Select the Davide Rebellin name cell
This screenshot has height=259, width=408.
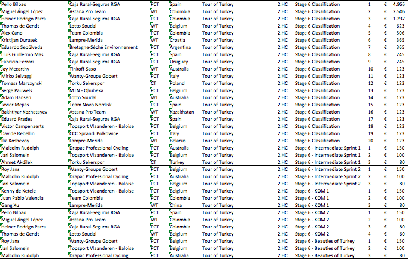pyautogui.click(x=18, y=133)
